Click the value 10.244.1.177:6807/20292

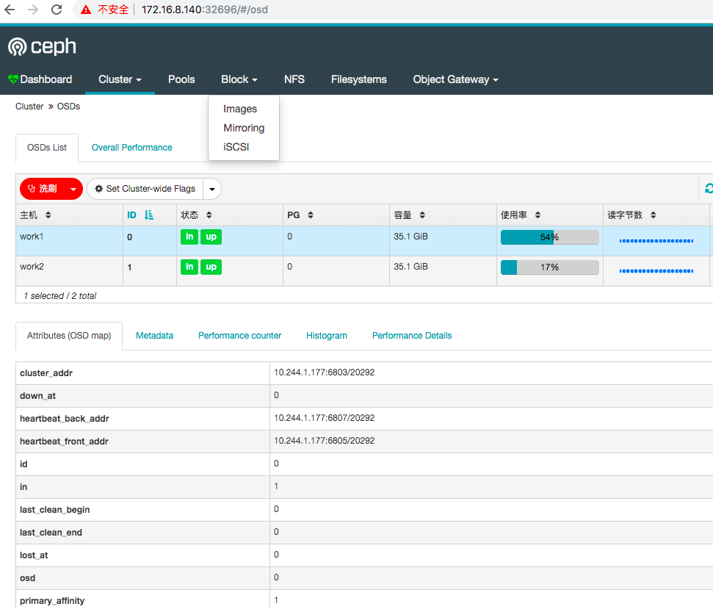point(325,418)
